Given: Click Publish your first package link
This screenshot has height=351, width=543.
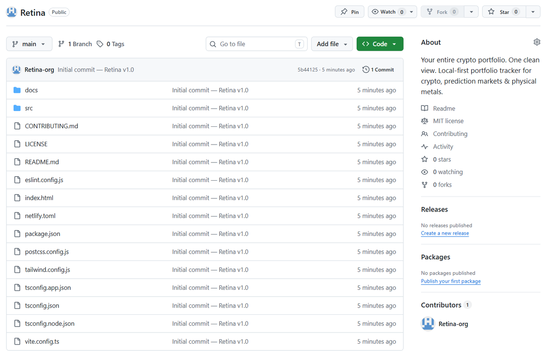Looking at the screenshot, I should pos(451,281).
